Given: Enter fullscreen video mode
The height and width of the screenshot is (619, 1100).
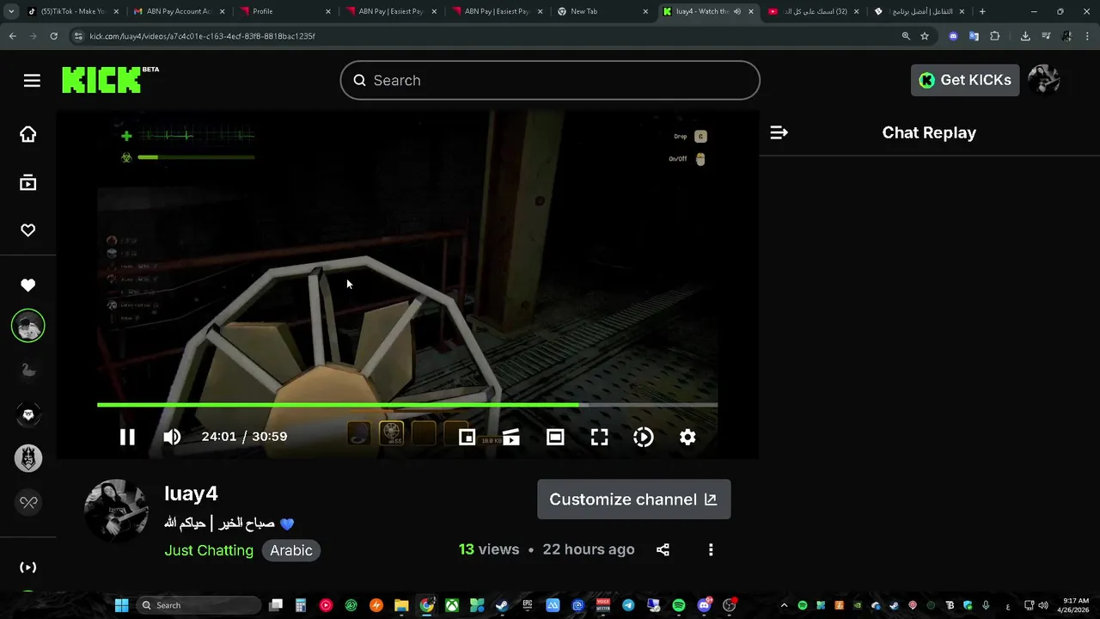Looking at the screenshot, I should coord(600,437).
